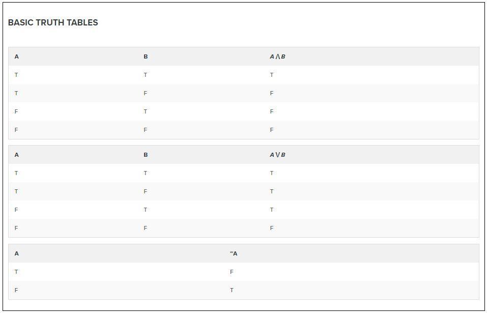
Task: Click the A ∨ B result for T, F
Action: tap(272, 191)
